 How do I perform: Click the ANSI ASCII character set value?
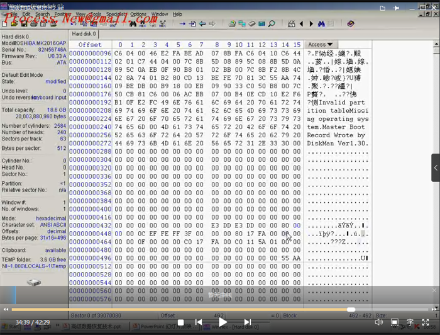[x=53, y=225]
